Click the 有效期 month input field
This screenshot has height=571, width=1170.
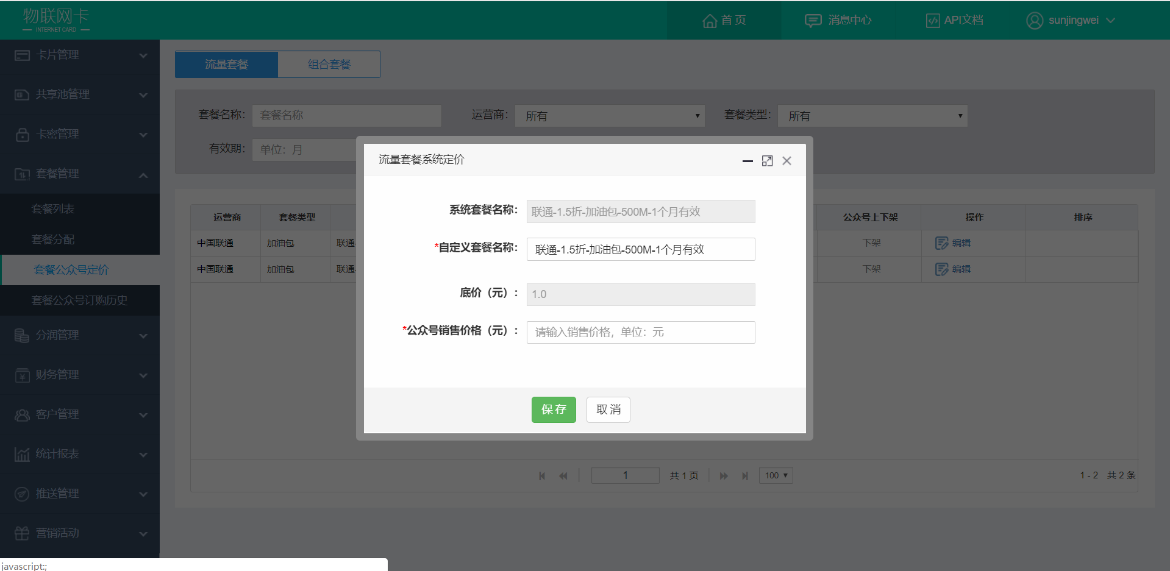[x=305, y=150]
